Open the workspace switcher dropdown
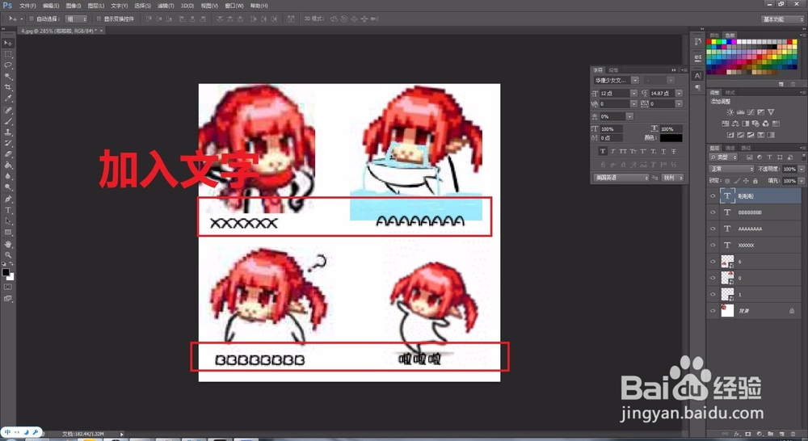This screenshot has height=441, width=808. point(783,19)
